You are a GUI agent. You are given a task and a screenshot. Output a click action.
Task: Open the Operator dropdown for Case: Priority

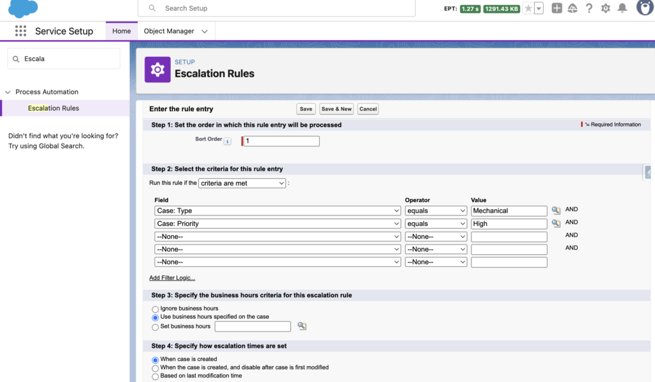pos(436,223)
